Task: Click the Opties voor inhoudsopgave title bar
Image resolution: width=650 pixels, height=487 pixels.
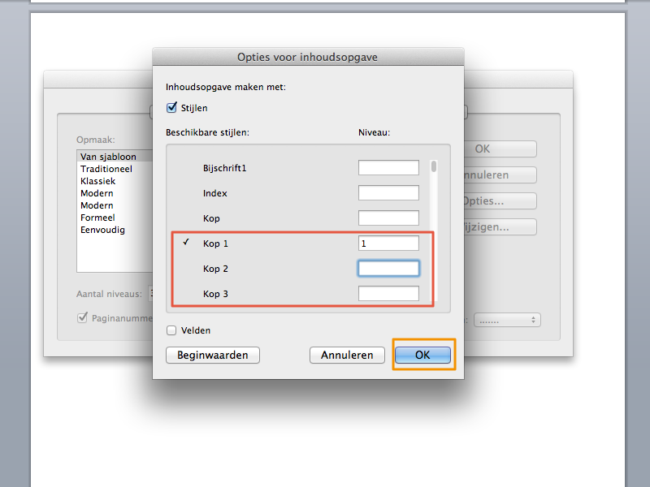Action: (308, 57)
